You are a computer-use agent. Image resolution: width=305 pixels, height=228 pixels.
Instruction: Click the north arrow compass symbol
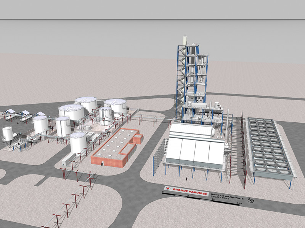[x=250, y=200]
